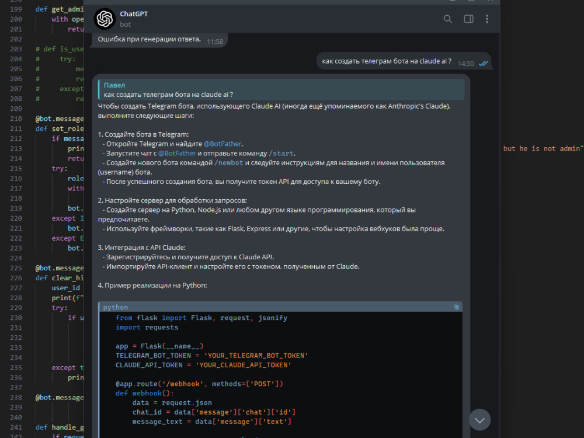Click '2. Настройте сервер для обработки запросов:' text
This screenshot has height=438, width=584.
point(172,200)
